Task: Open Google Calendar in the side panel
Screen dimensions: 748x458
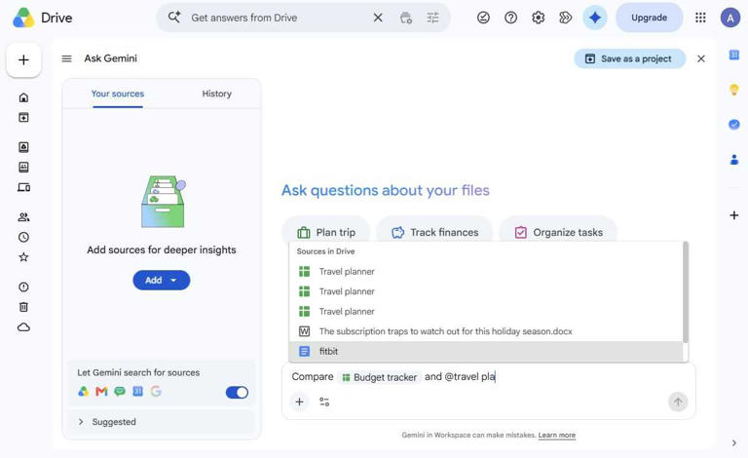Action: pyautogui.click(x=734, y=55)
